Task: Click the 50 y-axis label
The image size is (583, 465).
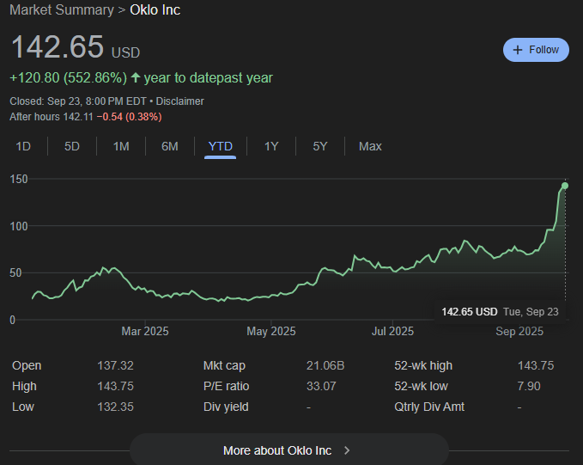Action: coord(16,272)
